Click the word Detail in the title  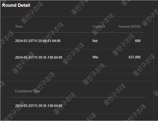(25, 5)
